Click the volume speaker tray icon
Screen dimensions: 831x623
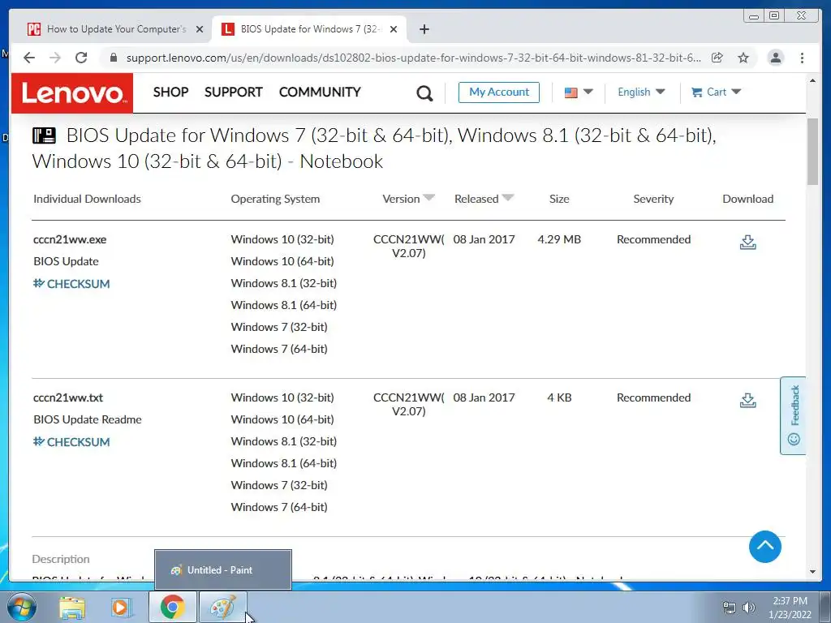[749, 608]
